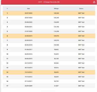Click MOT Test source in row 16
Image resolution: width=97 pixels, height=92 pixels.
point(81,81)
